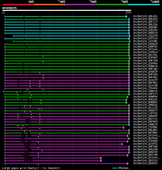Click the UniRef100_Q0DRZ9 label
The image size is (162, 170).
[x=145, y=72]
